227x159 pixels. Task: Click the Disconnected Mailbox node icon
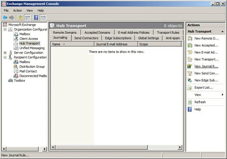[16, 76]
